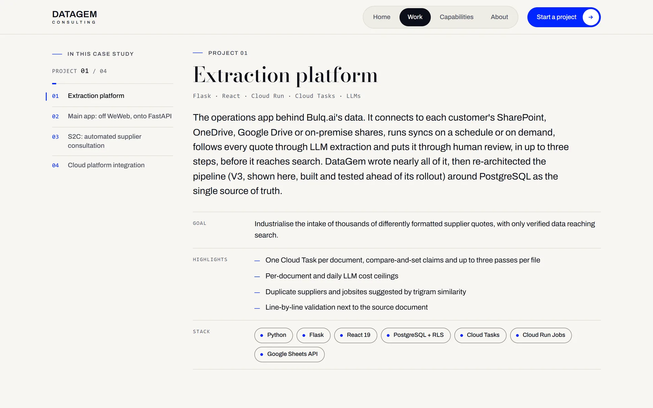Click the PROJECT 01 / 04 counter
The image size is (653, 408).
[79, 71]
